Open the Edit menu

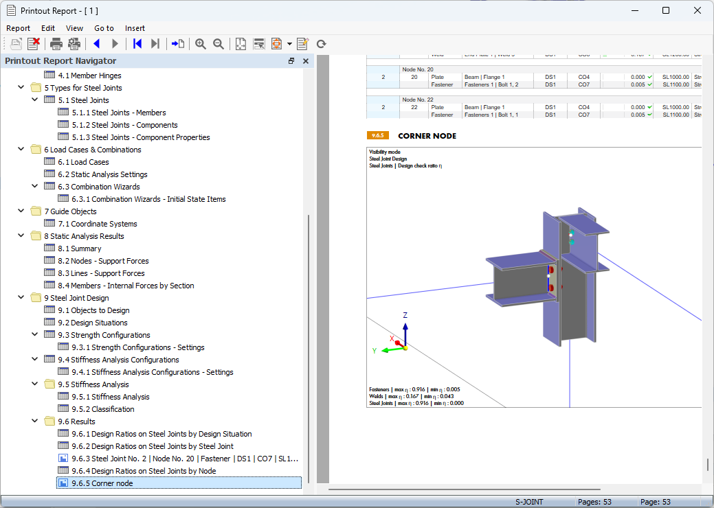[48, 28]
